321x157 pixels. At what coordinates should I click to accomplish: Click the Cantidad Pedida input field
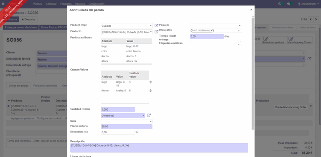coord(118,109)
